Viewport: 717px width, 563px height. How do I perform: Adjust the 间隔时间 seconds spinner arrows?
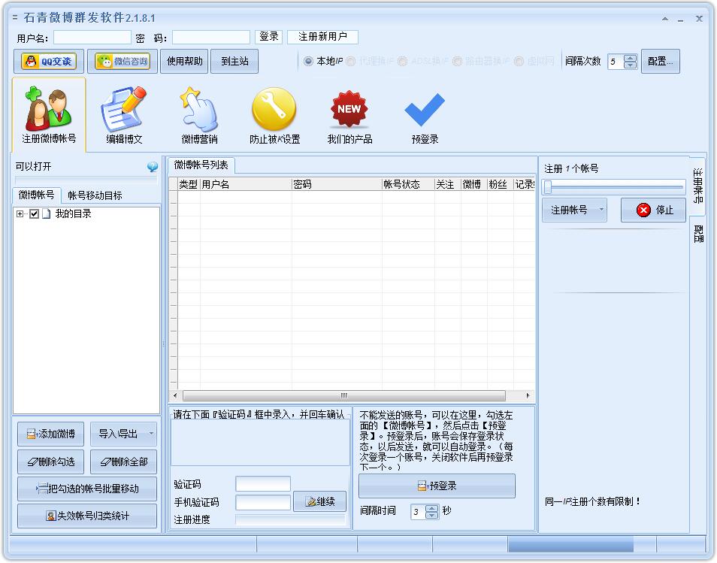point(431,511)
